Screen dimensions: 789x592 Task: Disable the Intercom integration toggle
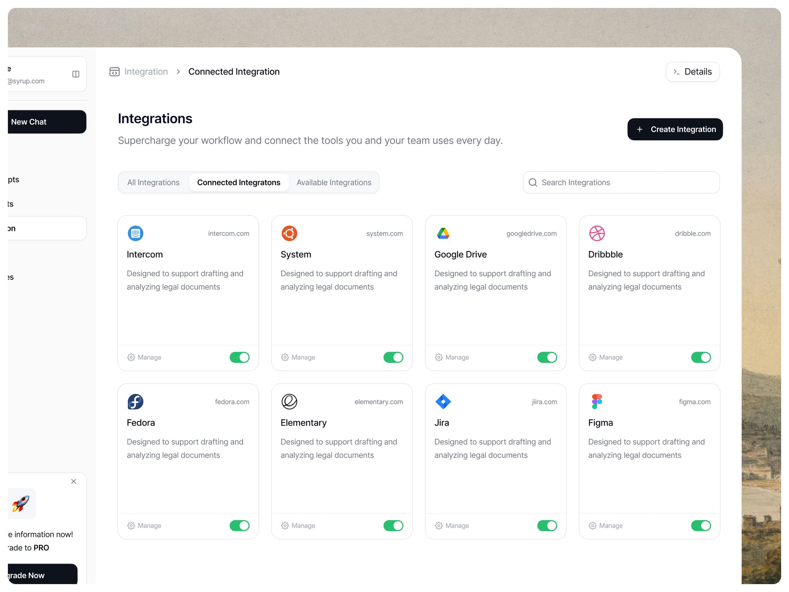pyautogui.click(x=240, y=357)
